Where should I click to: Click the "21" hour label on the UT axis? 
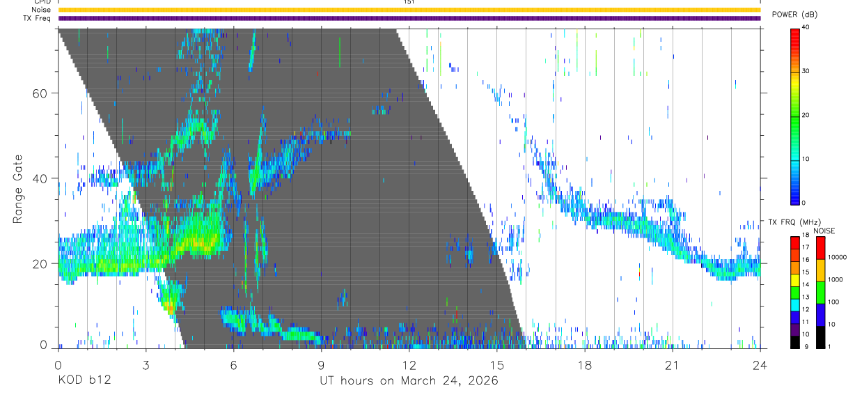[x=672, y=365]
